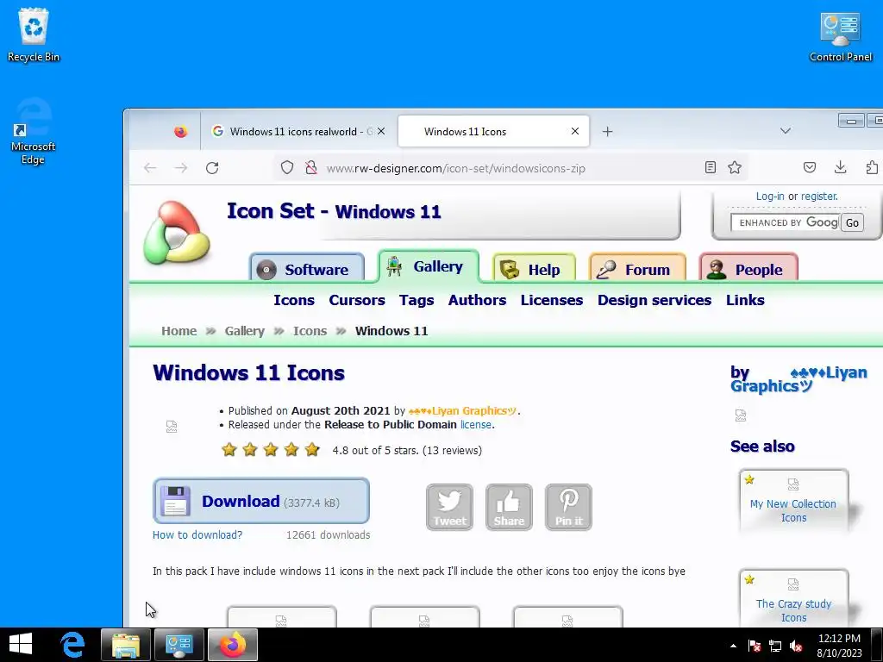Viewport: 883px width, 662px height.
Task: Select the Windows 11 Icons browser tab
Action: pos(493,132)
